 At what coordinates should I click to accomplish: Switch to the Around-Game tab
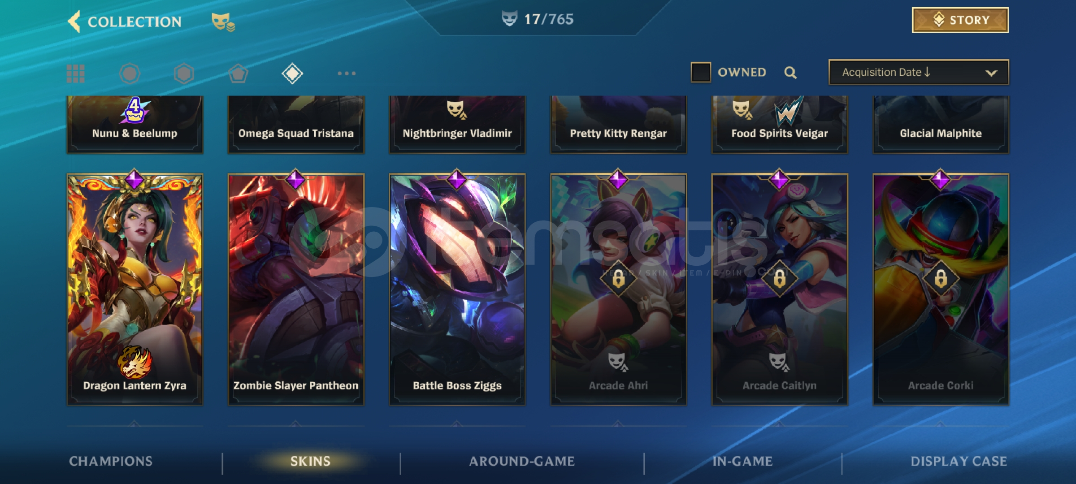click(522, 461)
